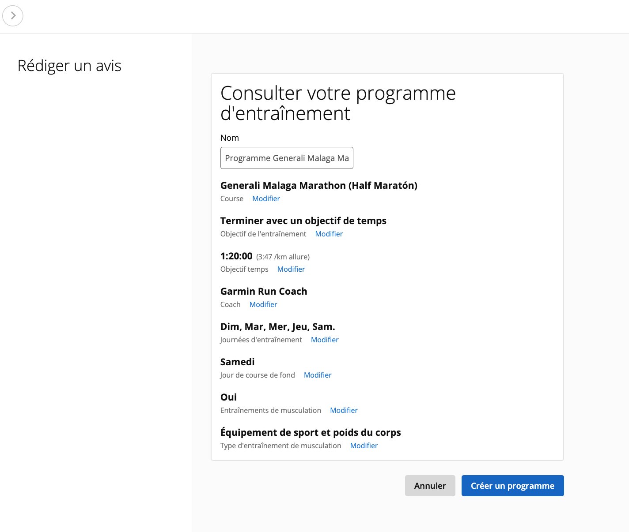The width and height of the screenshot is (629, 532).
Task: Click the Samedi long run day text
Action: pyautogui.click(x=238, y=362)
